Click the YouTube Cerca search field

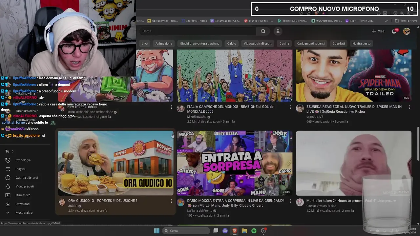198,31
